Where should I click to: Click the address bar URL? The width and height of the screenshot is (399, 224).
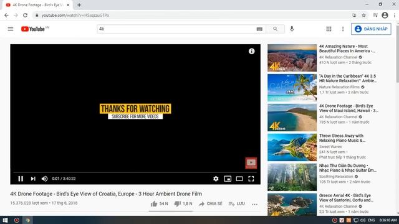pos(75,15)
